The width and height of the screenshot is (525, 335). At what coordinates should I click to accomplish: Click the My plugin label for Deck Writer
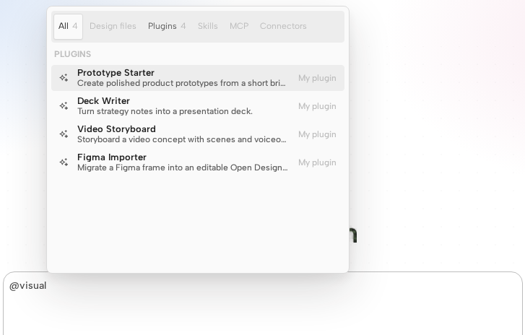317,106
